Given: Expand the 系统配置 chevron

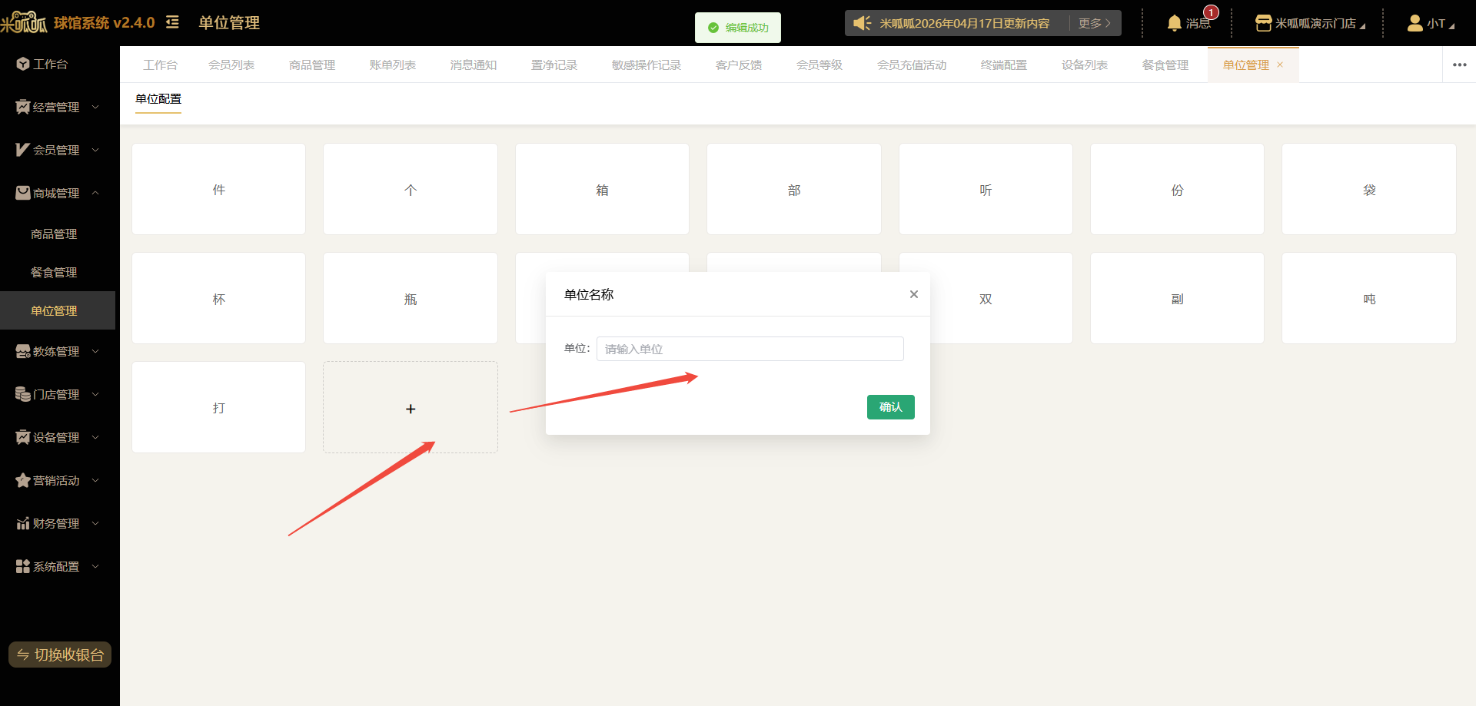Looking at the screenshot, I should 95,566.
